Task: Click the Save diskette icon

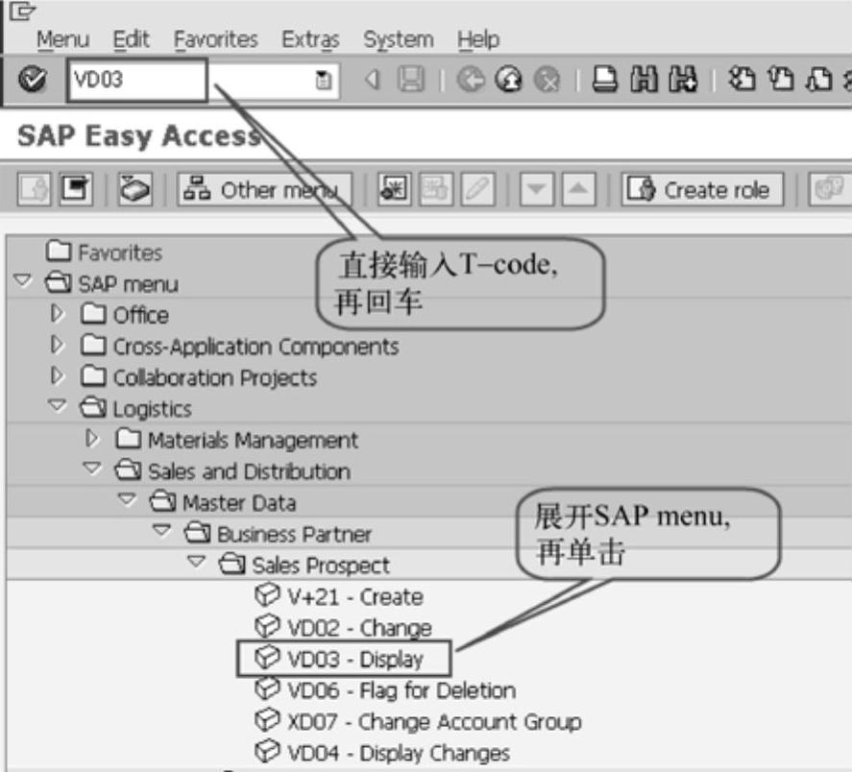Action: (411, 80)
